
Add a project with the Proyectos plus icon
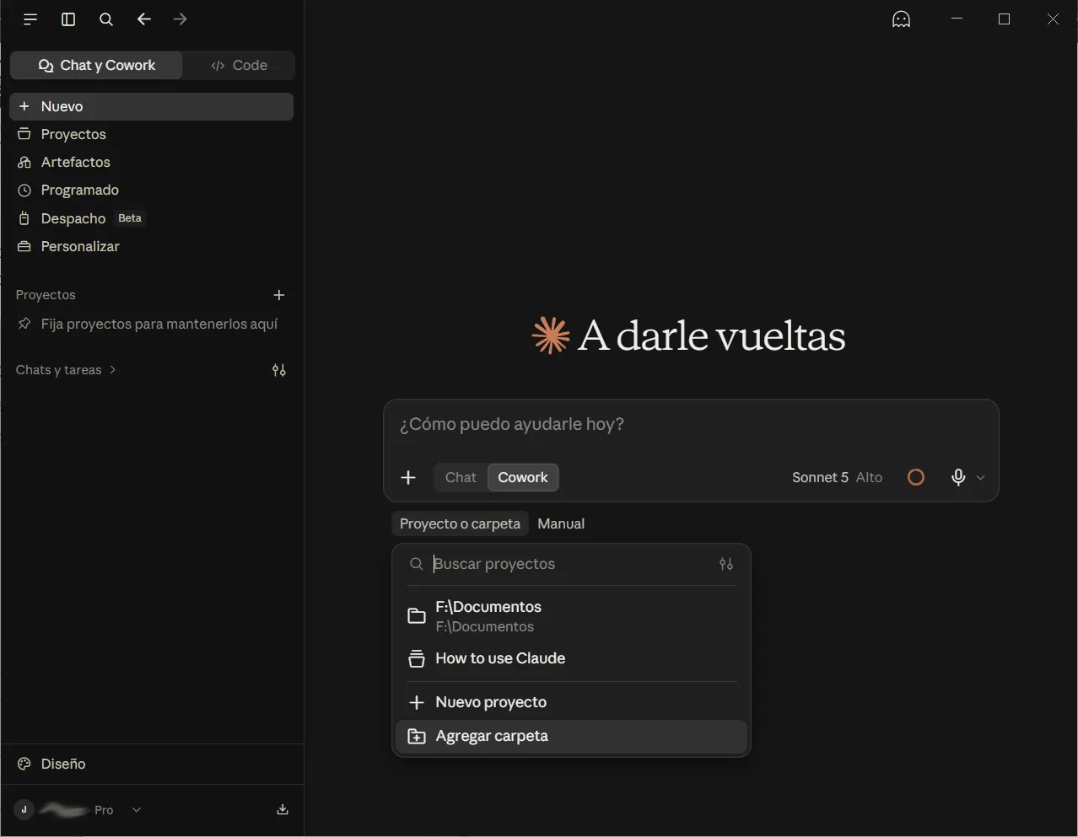[279, 295]
